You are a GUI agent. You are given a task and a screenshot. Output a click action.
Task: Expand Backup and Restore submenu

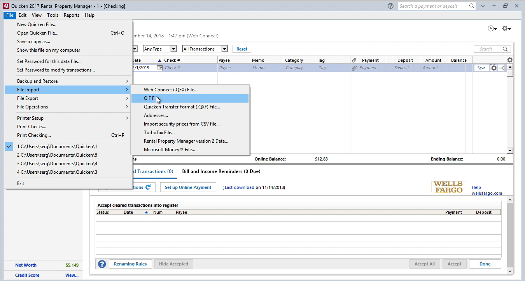tap(68, 81)
